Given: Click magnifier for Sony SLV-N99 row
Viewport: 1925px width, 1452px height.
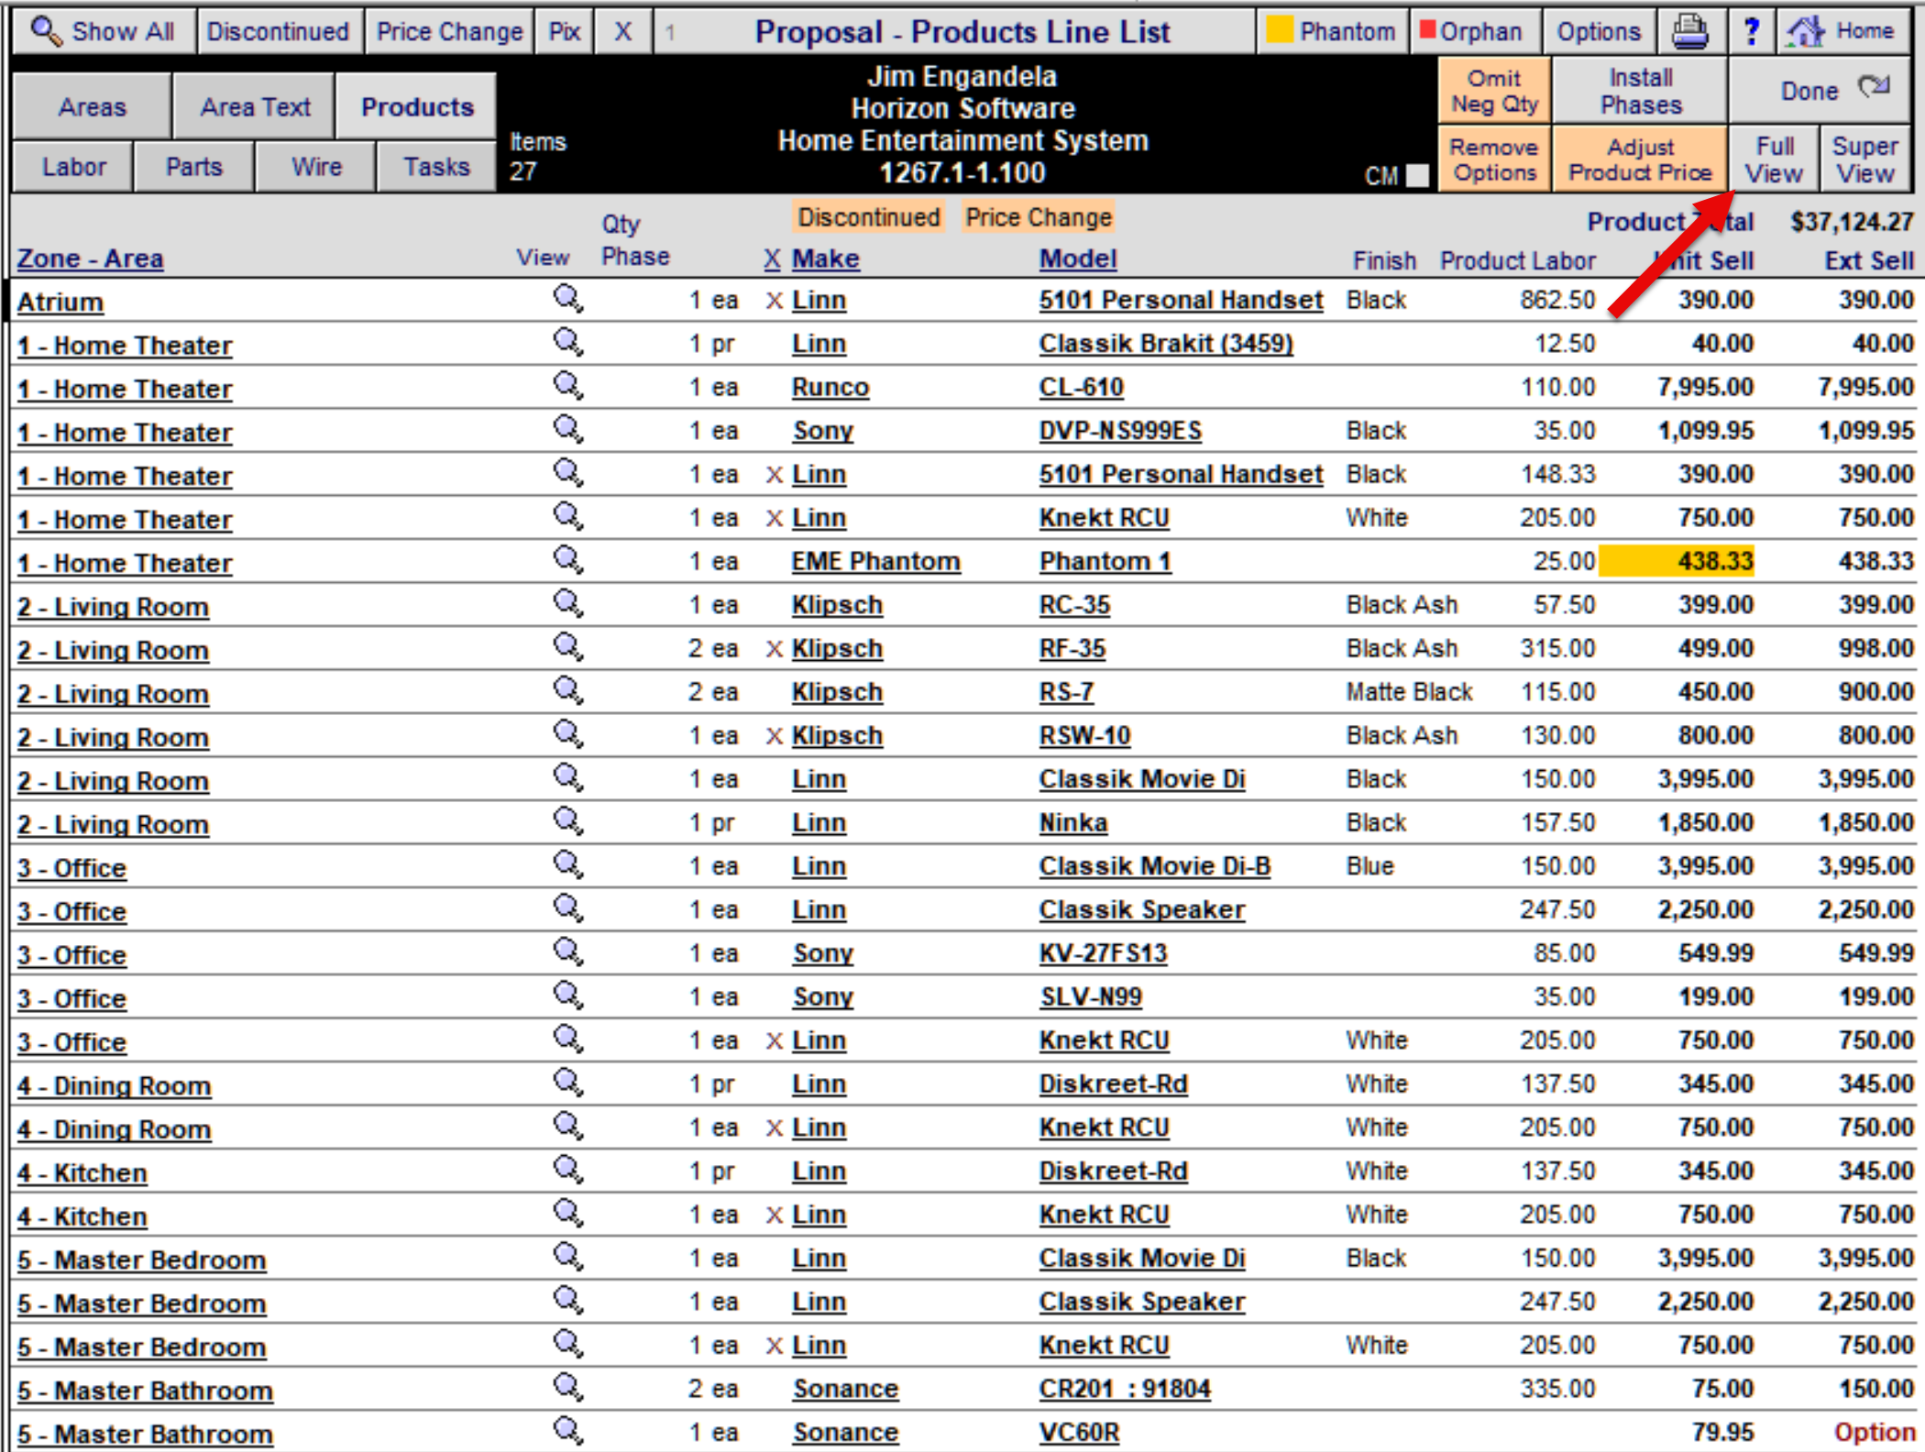Looking at the screenshot, I should [x=568, y=996].
